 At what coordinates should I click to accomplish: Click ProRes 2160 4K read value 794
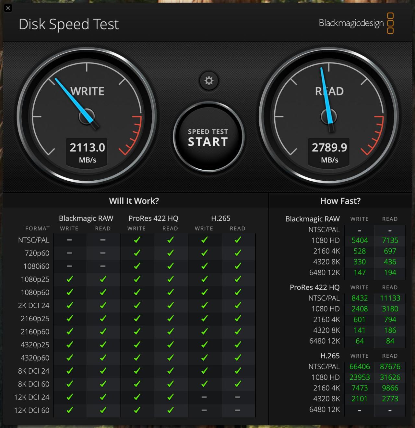pyautogui.click(x=390, y=320)
